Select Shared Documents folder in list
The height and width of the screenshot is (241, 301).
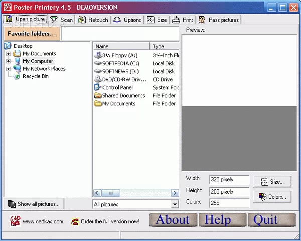(x=123, y=96)
